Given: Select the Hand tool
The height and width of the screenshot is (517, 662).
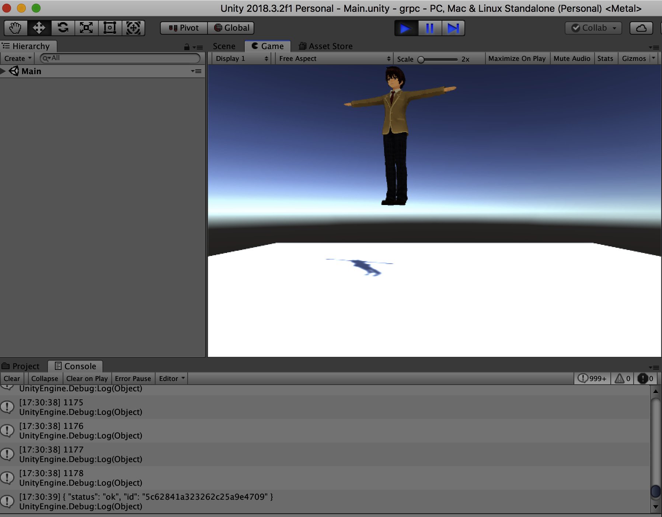Looking at the screenshot, I should click(15, 28).
